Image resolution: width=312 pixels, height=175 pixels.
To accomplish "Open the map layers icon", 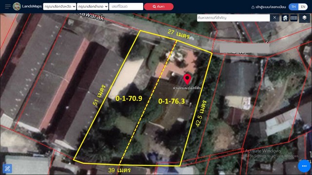I will pos(304,18).
